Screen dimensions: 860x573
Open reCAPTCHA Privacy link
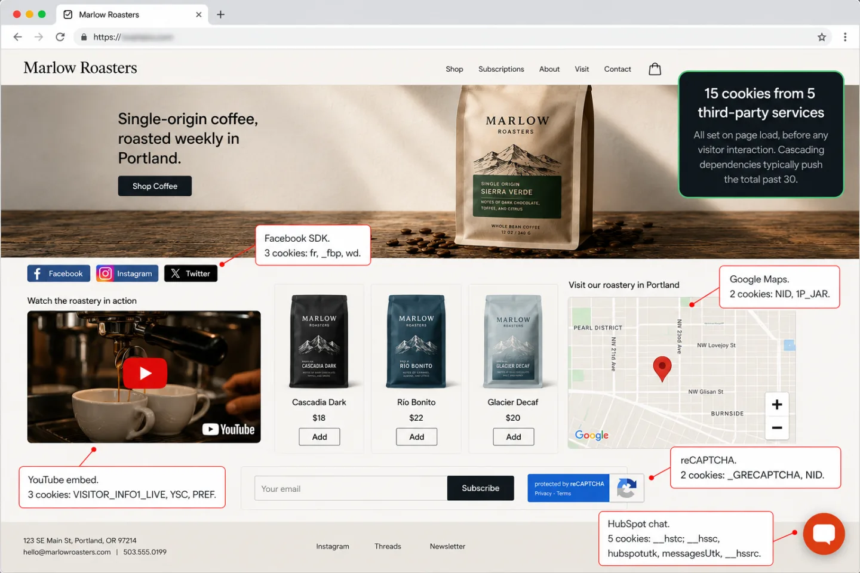point(543,494)
